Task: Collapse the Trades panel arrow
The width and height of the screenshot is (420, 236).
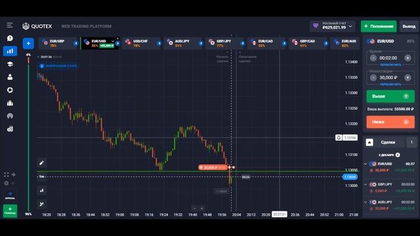Action: pyautogui.click(x=369, y=142)
